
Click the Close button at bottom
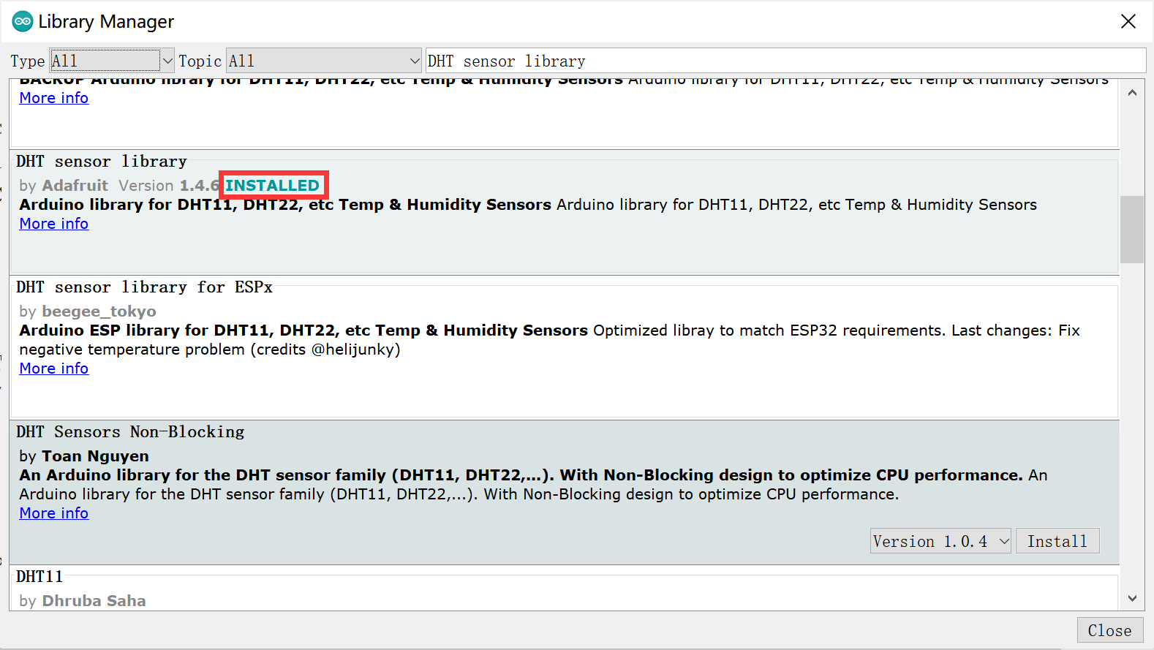tap(1109, 630)
